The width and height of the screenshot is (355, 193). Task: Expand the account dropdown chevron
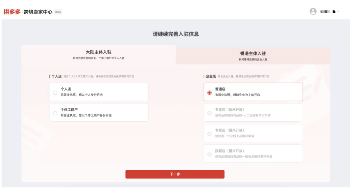pyautogui.click(x=338, y=12)
